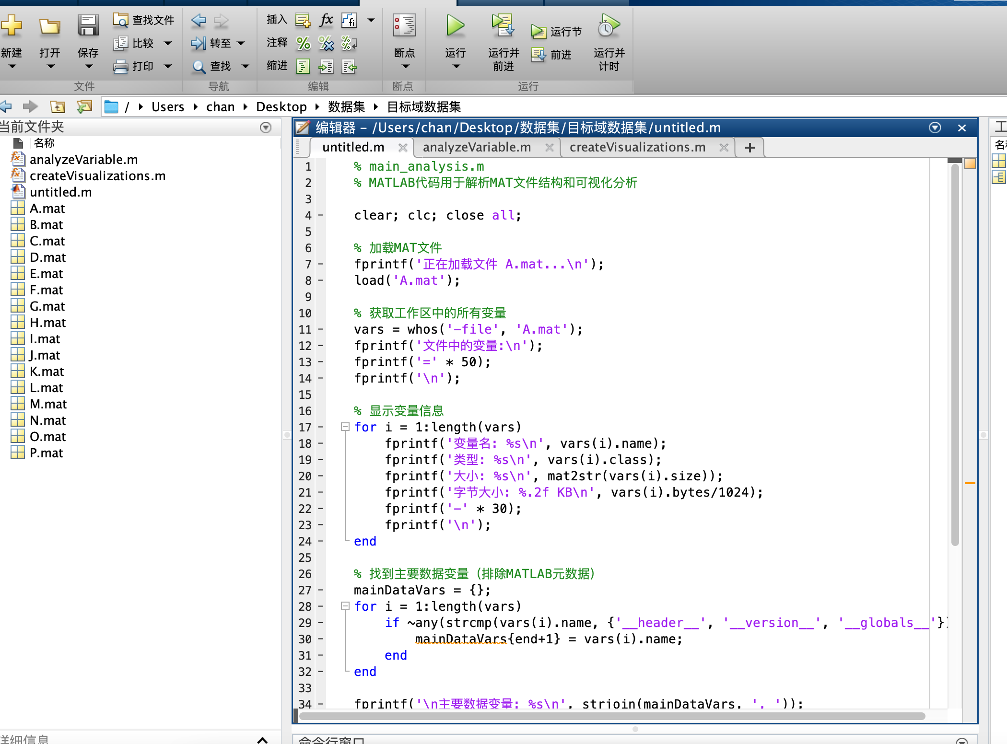
Task: Save the script with the floppy icon
Action: pyautogui.click(x=88, y=25)
